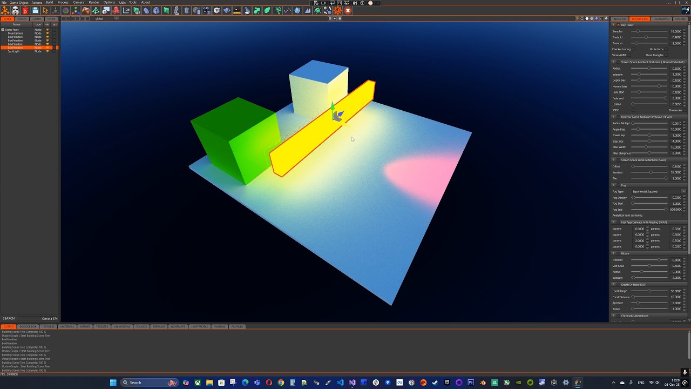Screen dimensions: 691x389
Task: Click the green wireframe pyramid toolbar icon
Action: pos(96,10)
